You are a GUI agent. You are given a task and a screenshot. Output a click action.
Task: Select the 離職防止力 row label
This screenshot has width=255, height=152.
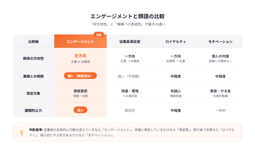[33, 110]
